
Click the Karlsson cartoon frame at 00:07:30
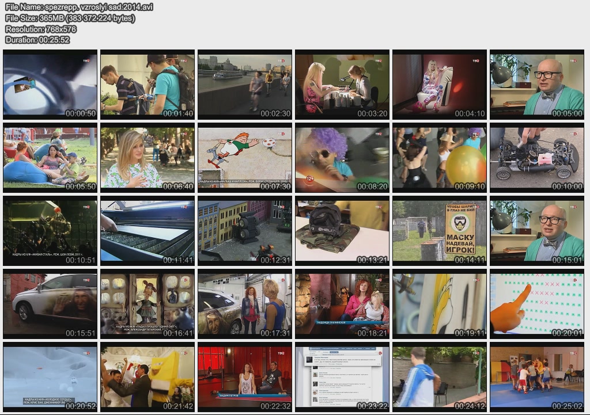coord(245,157)
